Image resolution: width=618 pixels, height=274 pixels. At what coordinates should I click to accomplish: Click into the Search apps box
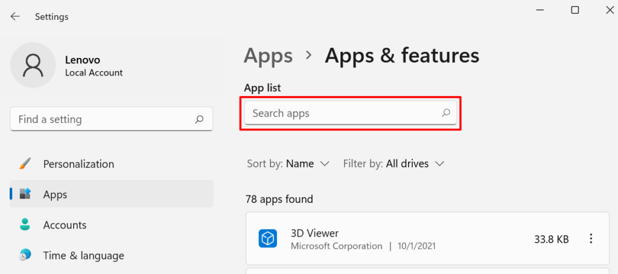(x=344, y=113)
